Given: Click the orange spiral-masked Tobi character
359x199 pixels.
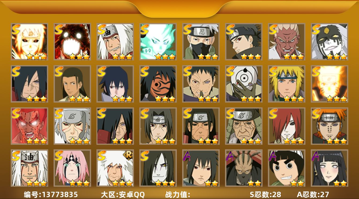Looking at the screenshot, I should [158, 84].
